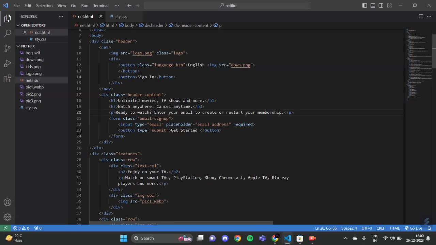The width and height of the screenshot is (436, 245).
Task: Open Explorer Views and More Actions ellipsis
Action: click(x=61, y=16)
